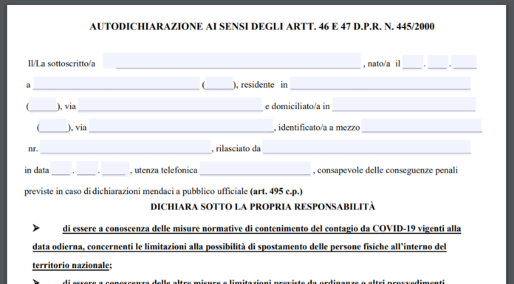Click the issue day field after "in data"
This screenshot has height=284, width=514.
click(x=61, y=168)
